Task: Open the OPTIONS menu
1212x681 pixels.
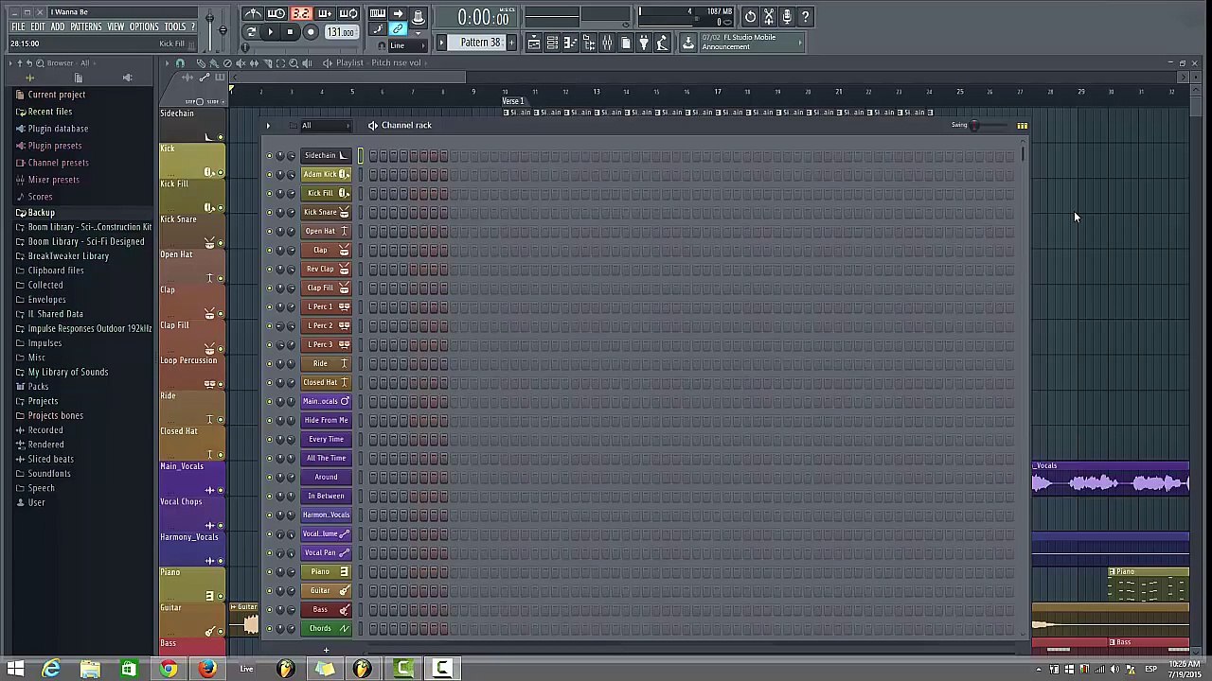Action: (x=144, y=26)
